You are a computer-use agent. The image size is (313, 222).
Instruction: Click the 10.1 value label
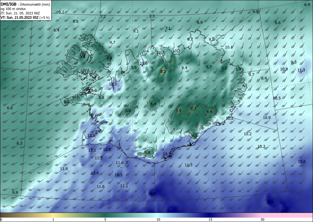(x=229, y=47)
